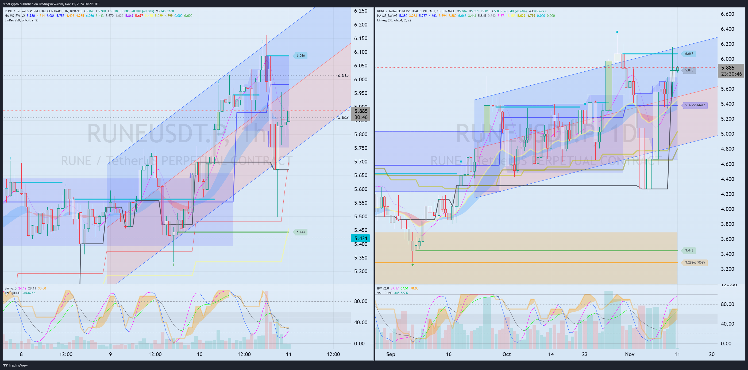Click date 10 on left chart time axis
This screenshot has height=370, width=748.
tap(199, 354)
